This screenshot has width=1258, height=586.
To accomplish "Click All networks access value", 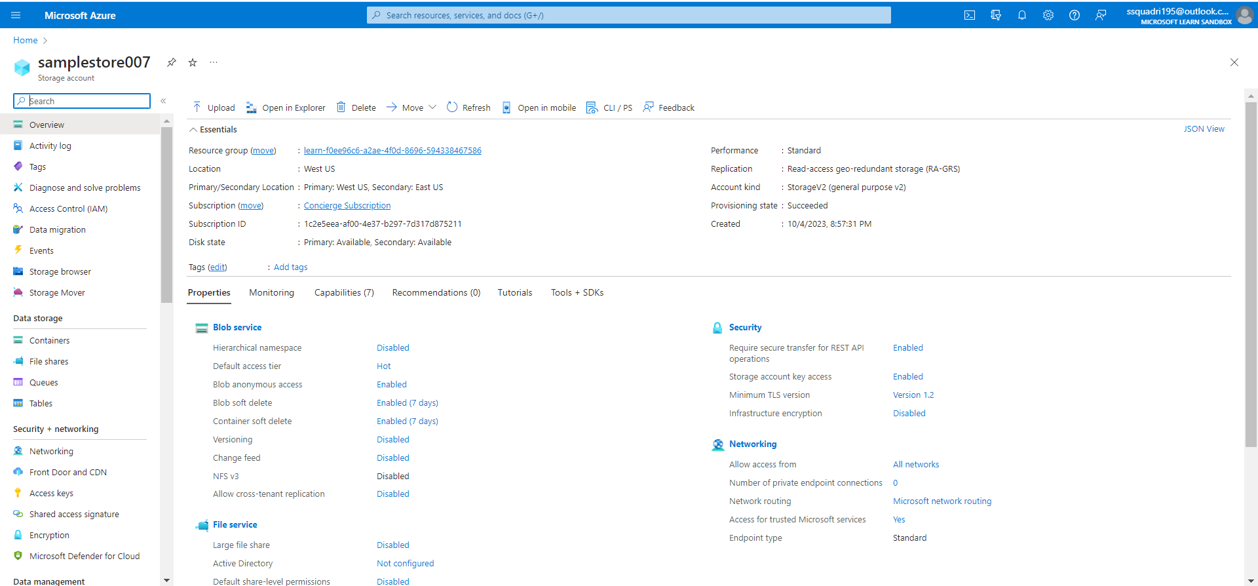I will [916, 465].
